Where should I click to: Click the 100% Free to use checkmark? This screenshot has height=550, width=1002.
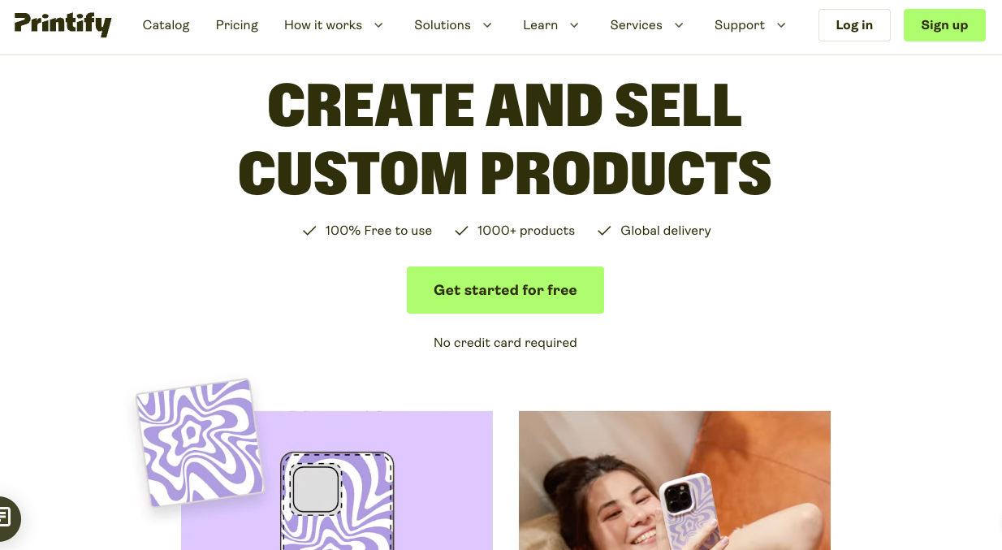tap(309, 231)
